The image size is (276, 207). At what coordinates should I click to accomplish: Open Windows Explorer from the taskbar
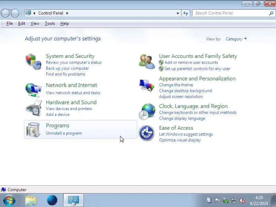pos(31,200)
